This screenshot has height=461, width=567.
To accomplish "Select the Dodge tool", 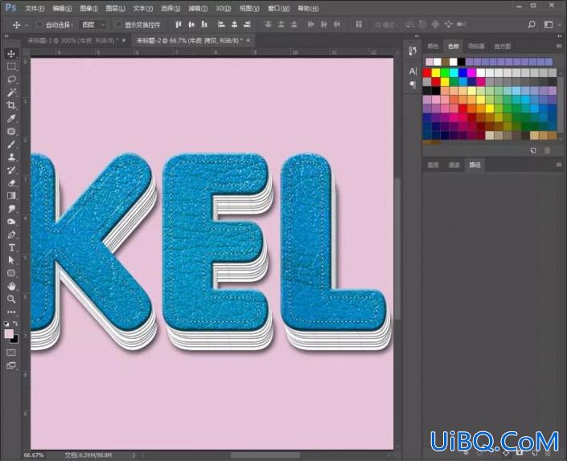I will click(x=11, y=222).
